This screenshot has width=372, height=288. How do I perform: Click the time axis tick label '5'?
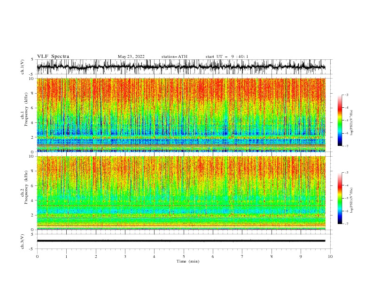pyautogui.click(x=184, y=256)
